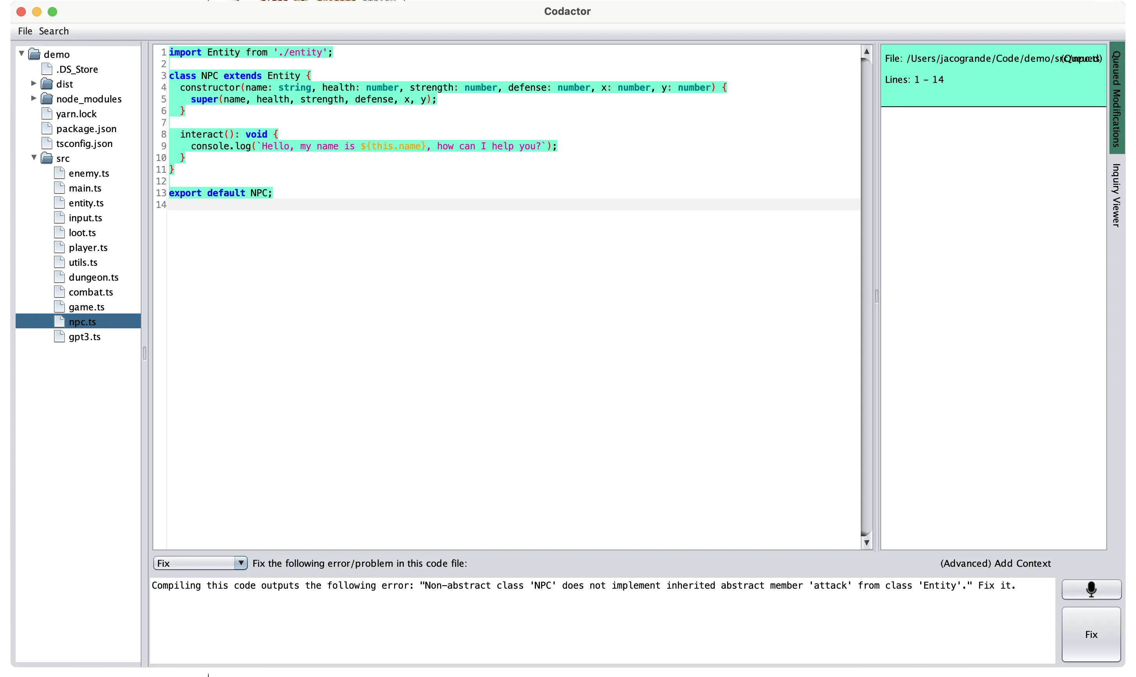Open the File menu
Viewport: 1136px width, 677px height.
(25, 31)
